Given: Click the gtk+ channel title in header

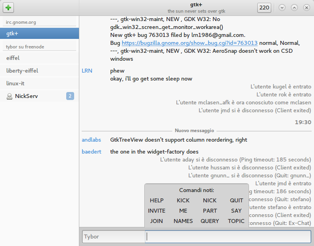Looking at the screenshot, I should coord(196,5).
